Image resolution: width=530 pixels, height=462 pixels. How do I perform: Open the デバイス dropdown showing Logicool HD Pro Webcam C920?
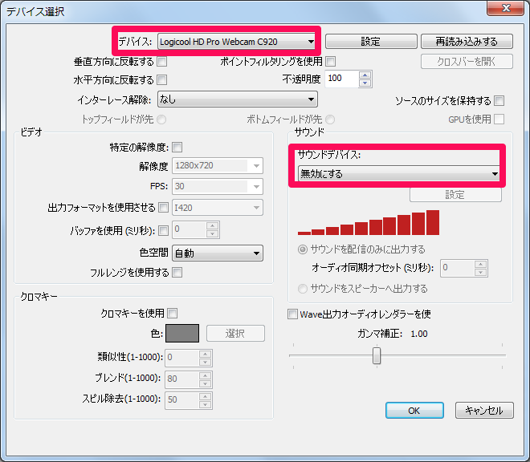click(x=236, y=42)
